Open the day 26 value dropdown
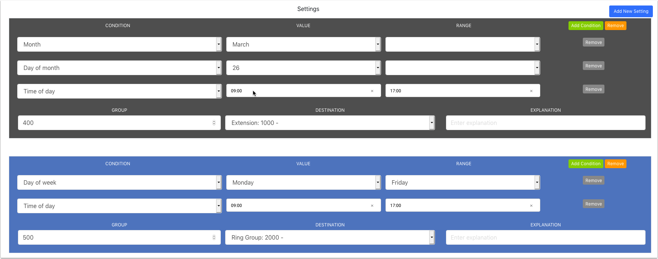The width and height of the screenshot is (658, 259). 378,68
